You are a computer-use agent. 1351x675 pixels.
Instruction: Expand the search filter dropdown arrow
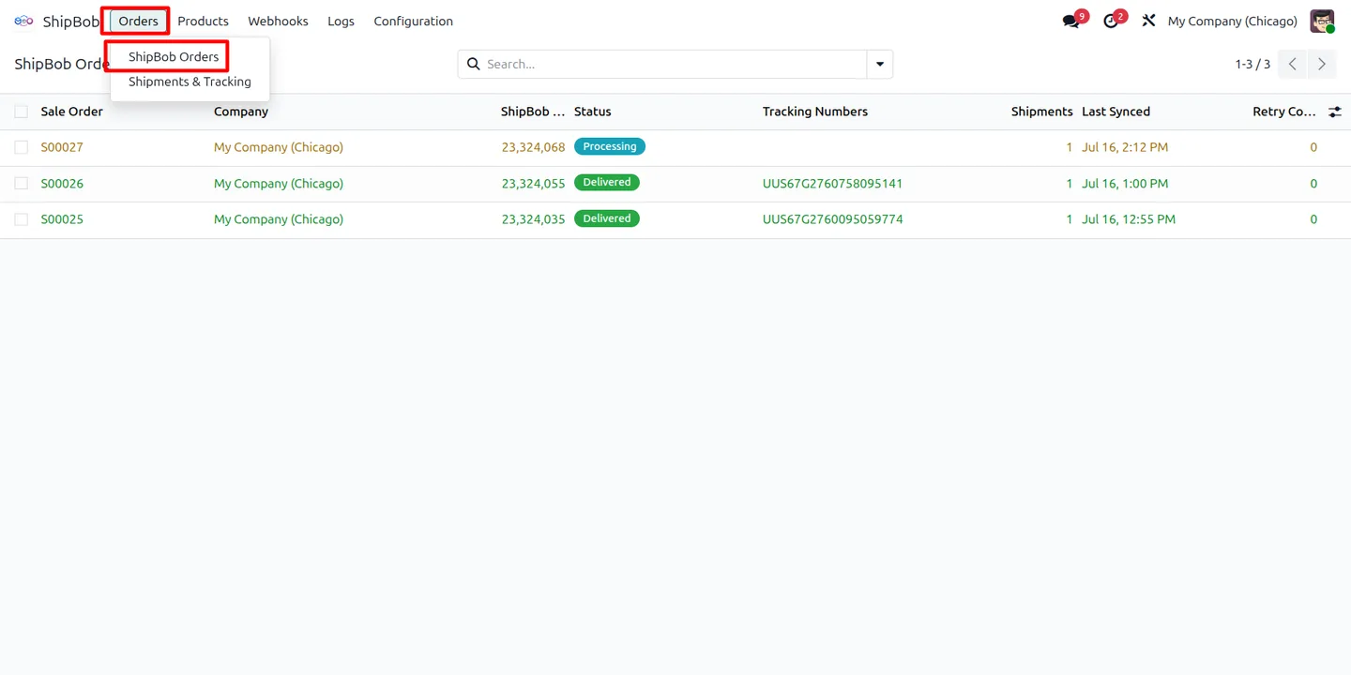(x=880, y=64)
